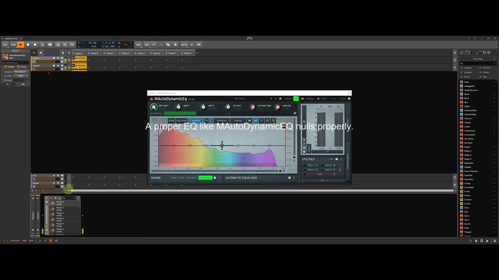Open the ADD menu

[138, 45]
